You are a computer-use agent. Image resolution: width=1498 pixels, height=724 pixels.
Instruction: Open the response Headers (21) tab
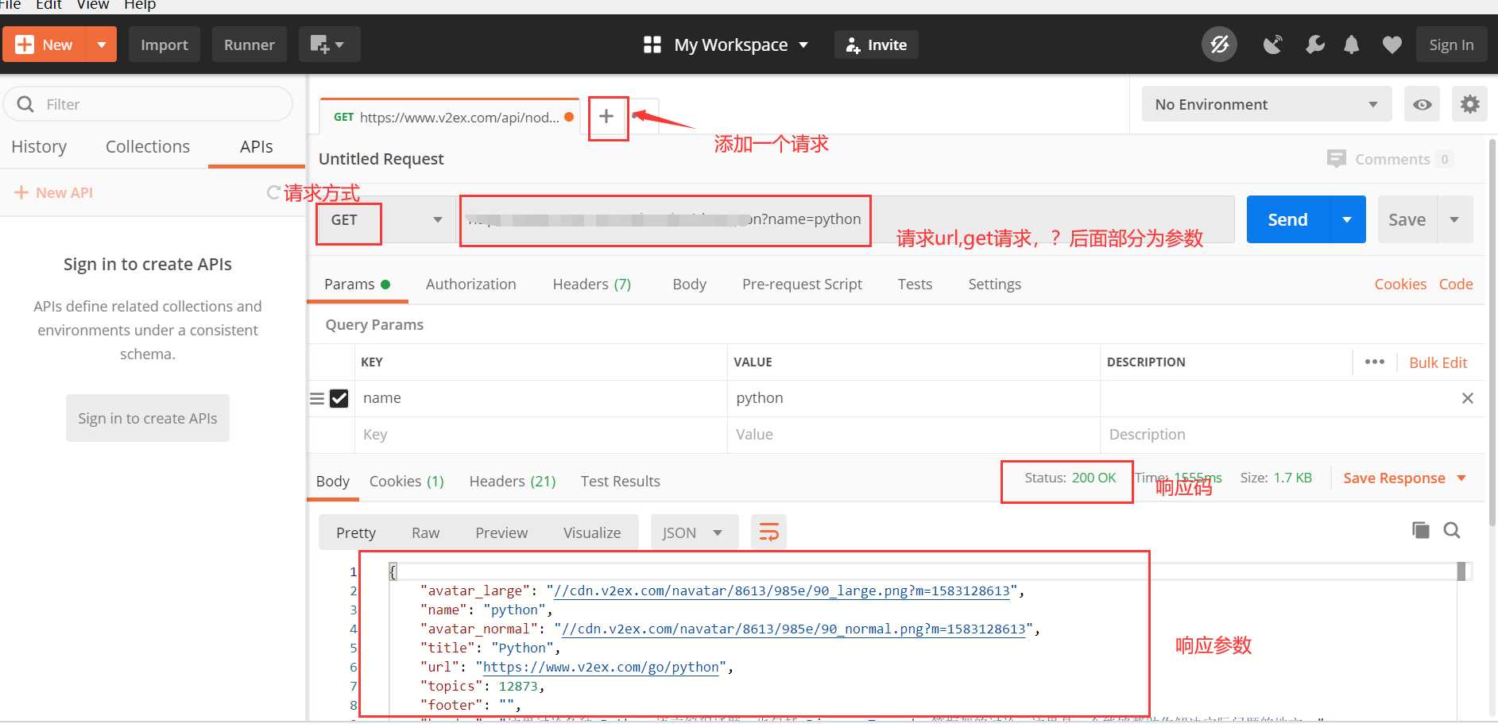tap(513, 481)
